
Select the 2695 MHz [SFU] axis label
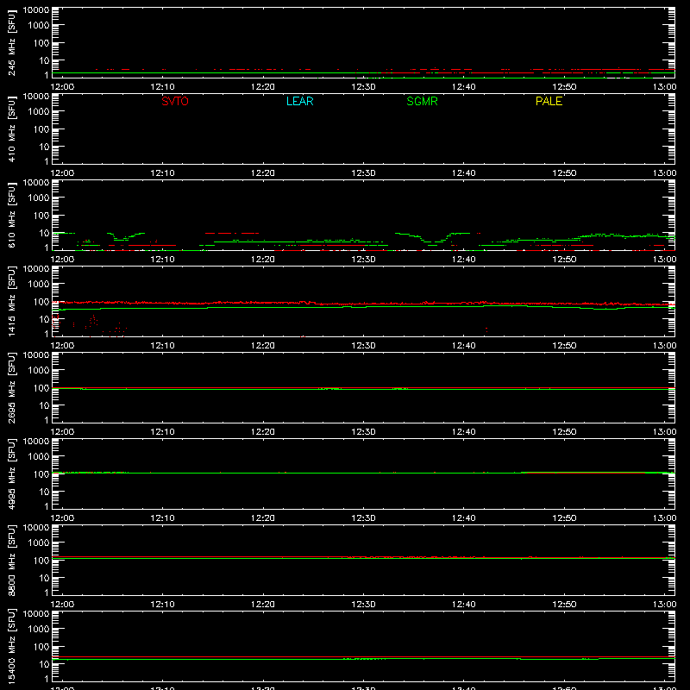coord(12,387)
